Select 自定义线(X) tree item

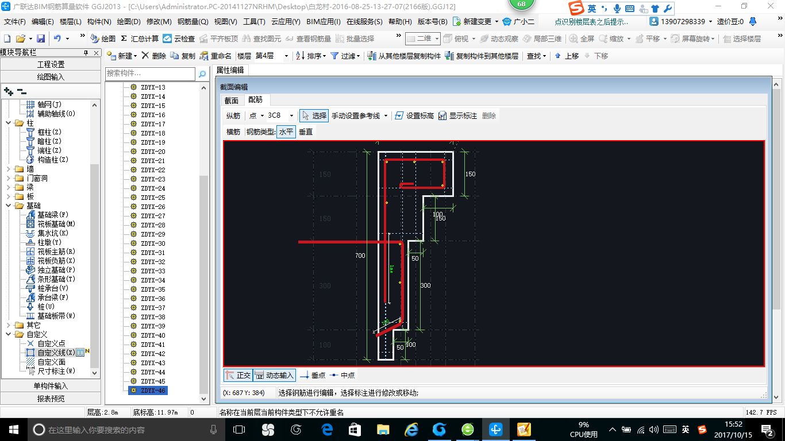coord(50,353)
